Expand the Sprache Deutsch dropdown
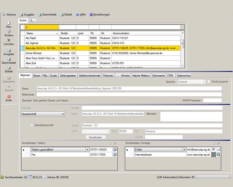 204,82
